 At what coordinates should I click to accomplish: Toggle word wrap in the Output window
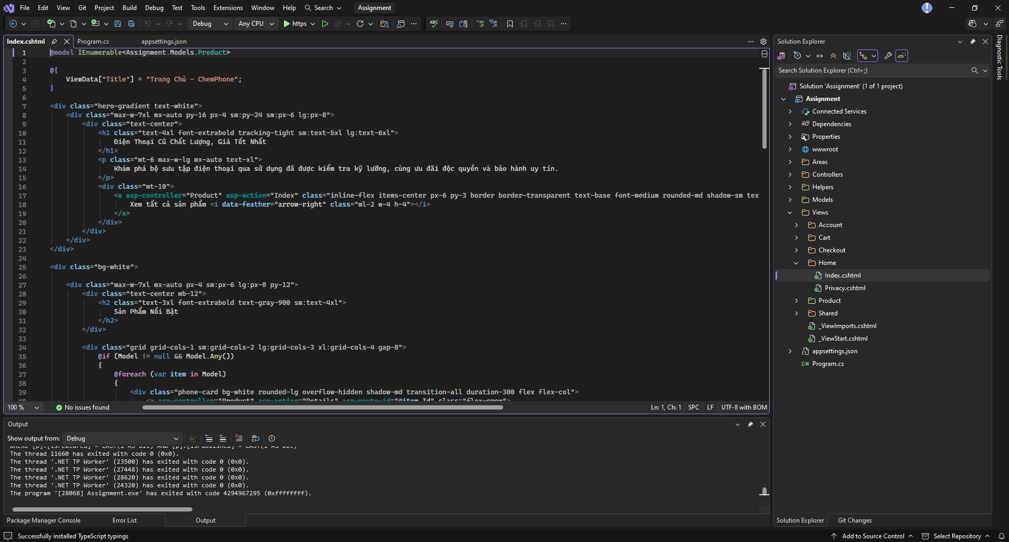[256, 438]
